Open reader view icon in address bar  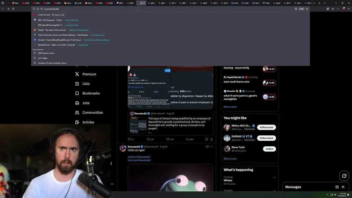(x=296, y=9)
